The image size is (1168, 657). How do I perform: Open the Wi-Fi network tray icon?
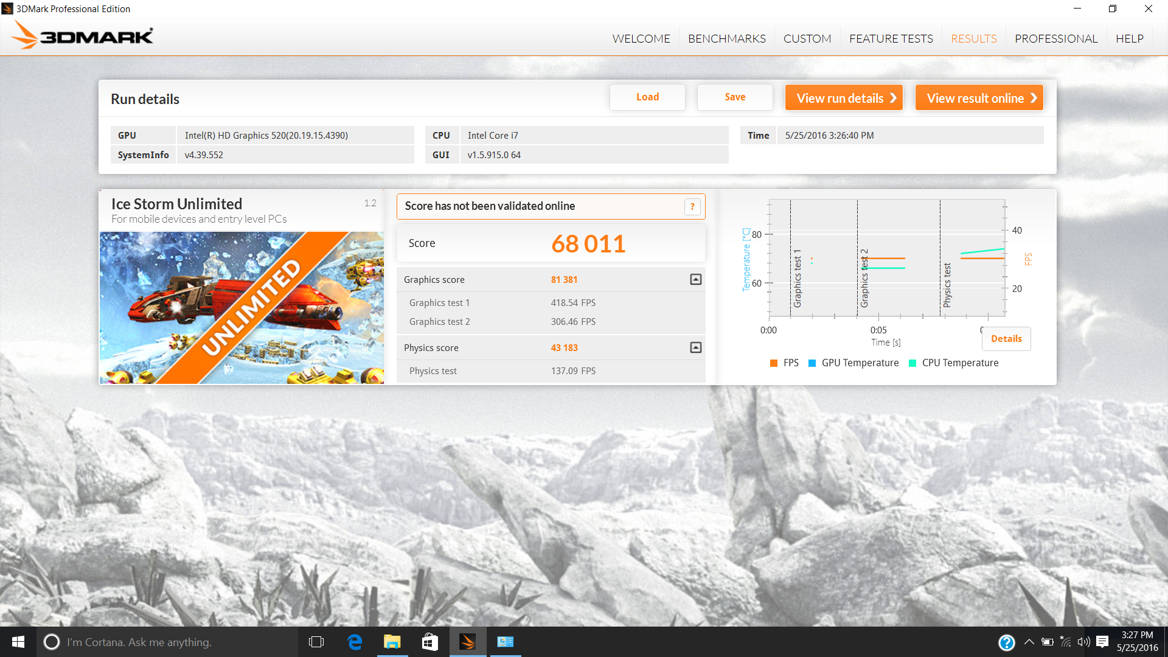click(x=1066, y=642)
